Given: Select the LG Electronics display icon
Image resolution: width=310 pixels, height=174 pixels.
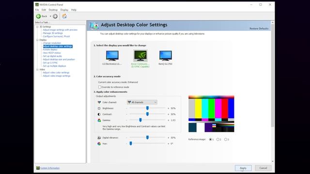Looking at the screenshot, I should (x=112, y=56).
